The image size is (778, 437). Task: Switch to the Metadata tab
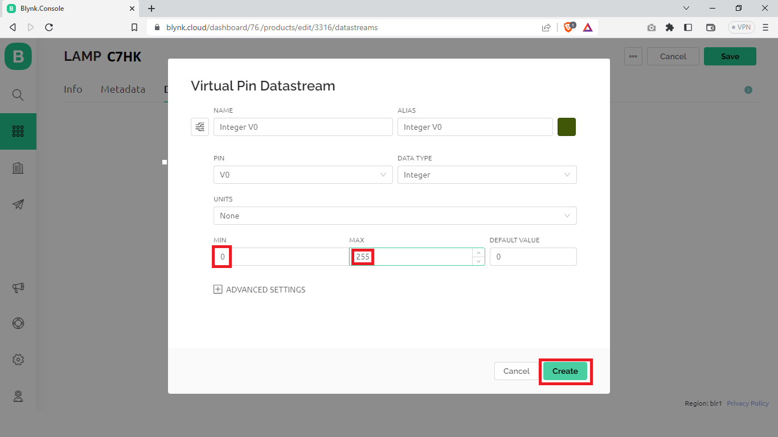[x=123, y=89]
